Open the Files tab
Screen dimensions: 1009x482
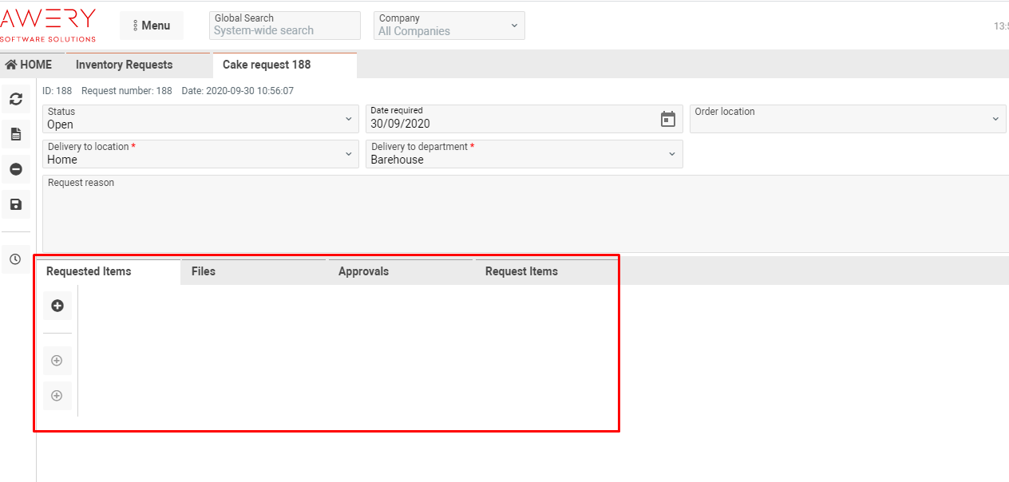pyautogui.click(x=204, y=271)
